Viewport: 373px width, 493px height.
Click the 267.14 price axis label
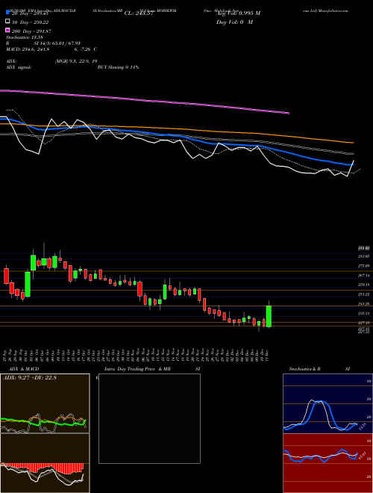(365, 276)
